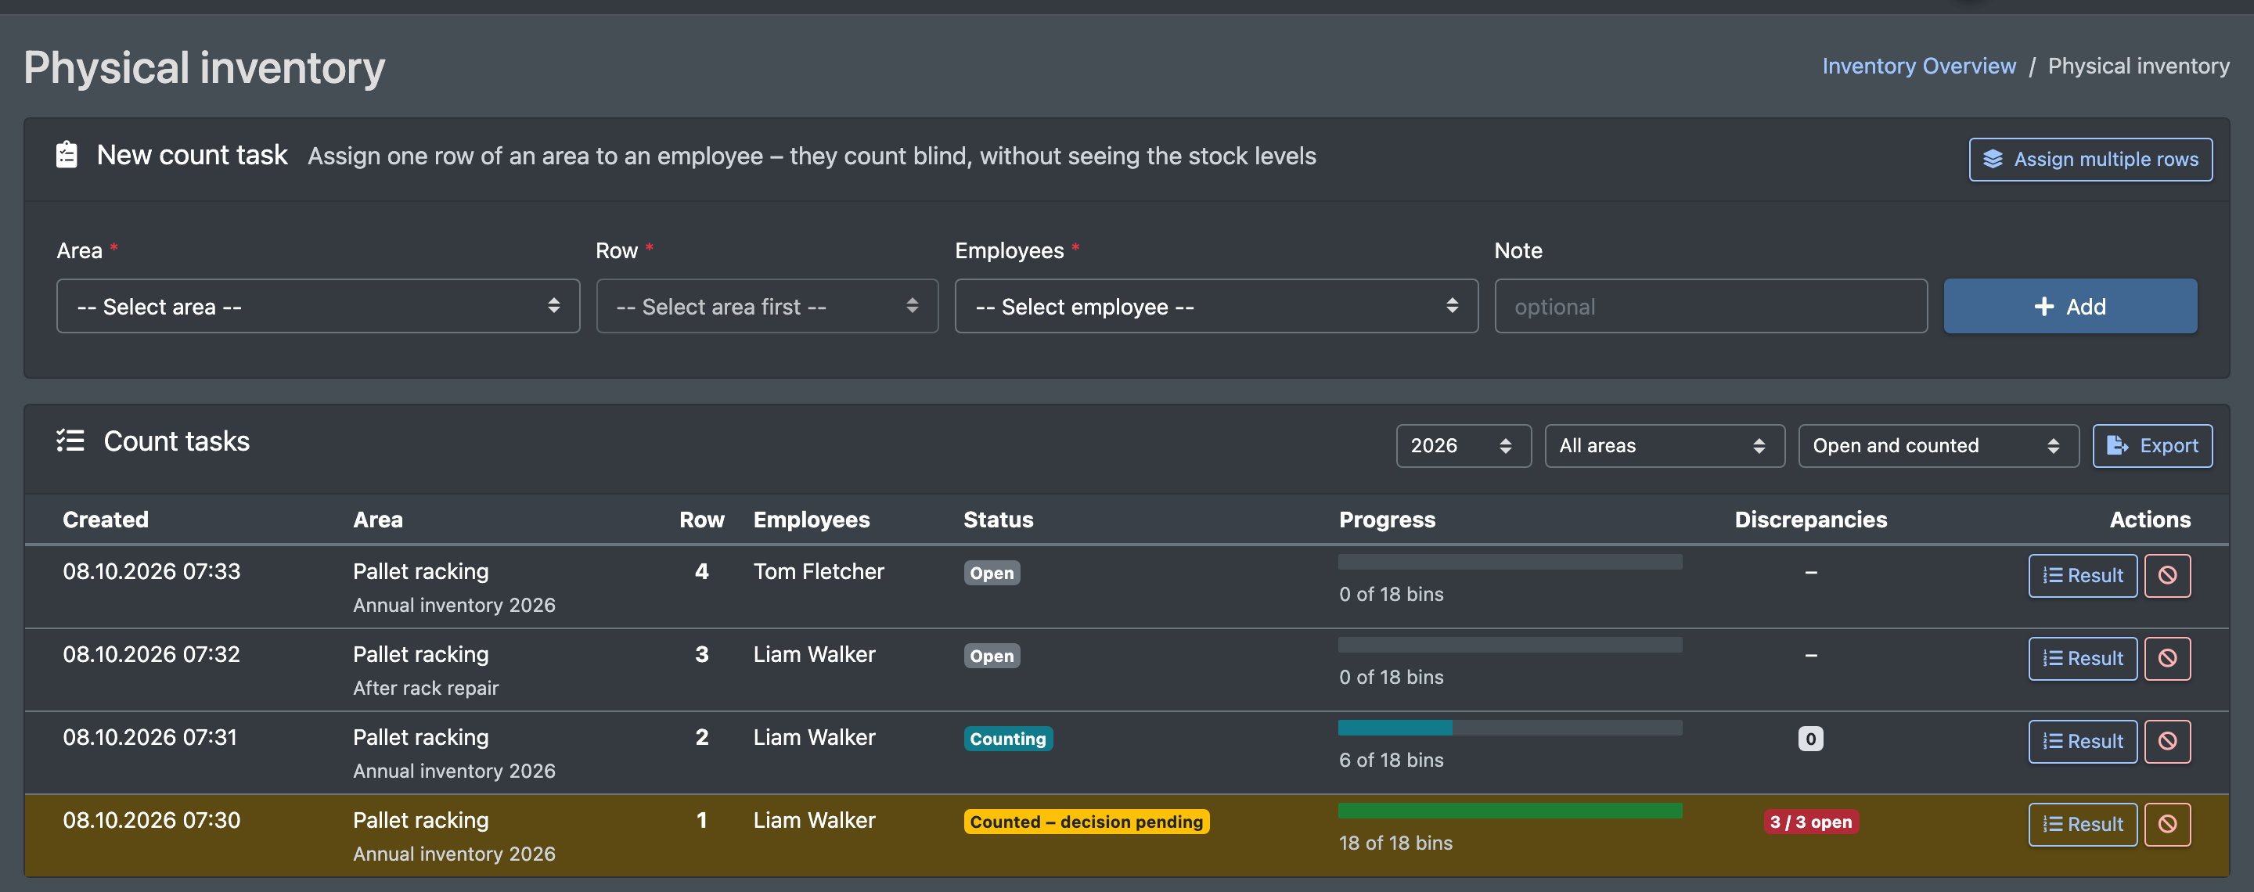
Task: Click the Progress column header
Action: (1387, 520)
